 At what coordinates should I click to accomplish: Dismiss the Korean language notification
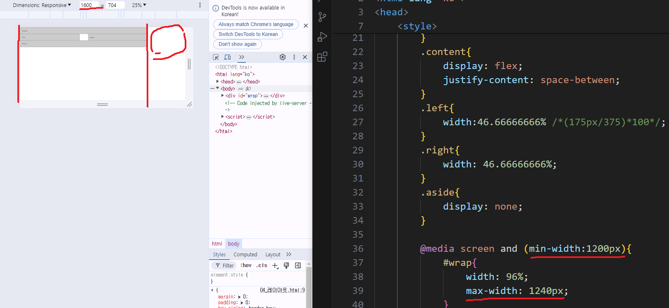click(306, 26)
